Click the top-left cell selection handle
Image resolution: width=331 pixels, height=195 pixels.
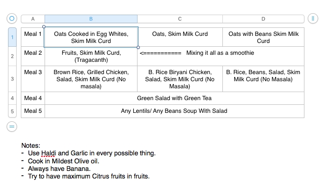(44, 27)
